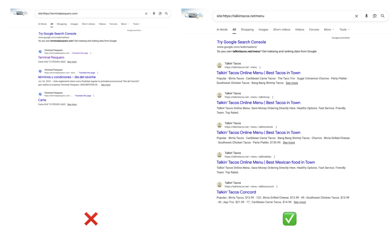Click search field containing talkintacos.net/menu query
The height and width of the screenshot is (231, 391).
(283, 16)
